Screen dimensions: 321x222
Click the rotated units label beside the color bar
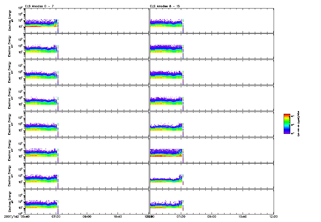point(298,124)
